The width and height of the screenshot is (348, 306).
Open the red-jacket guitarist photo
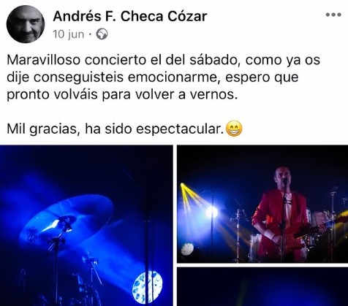262,204
